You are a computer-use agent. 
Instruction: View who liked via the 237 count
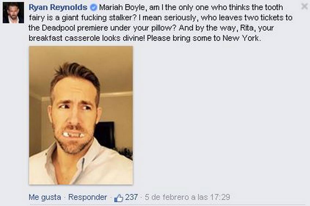click(x=131, y=197)
